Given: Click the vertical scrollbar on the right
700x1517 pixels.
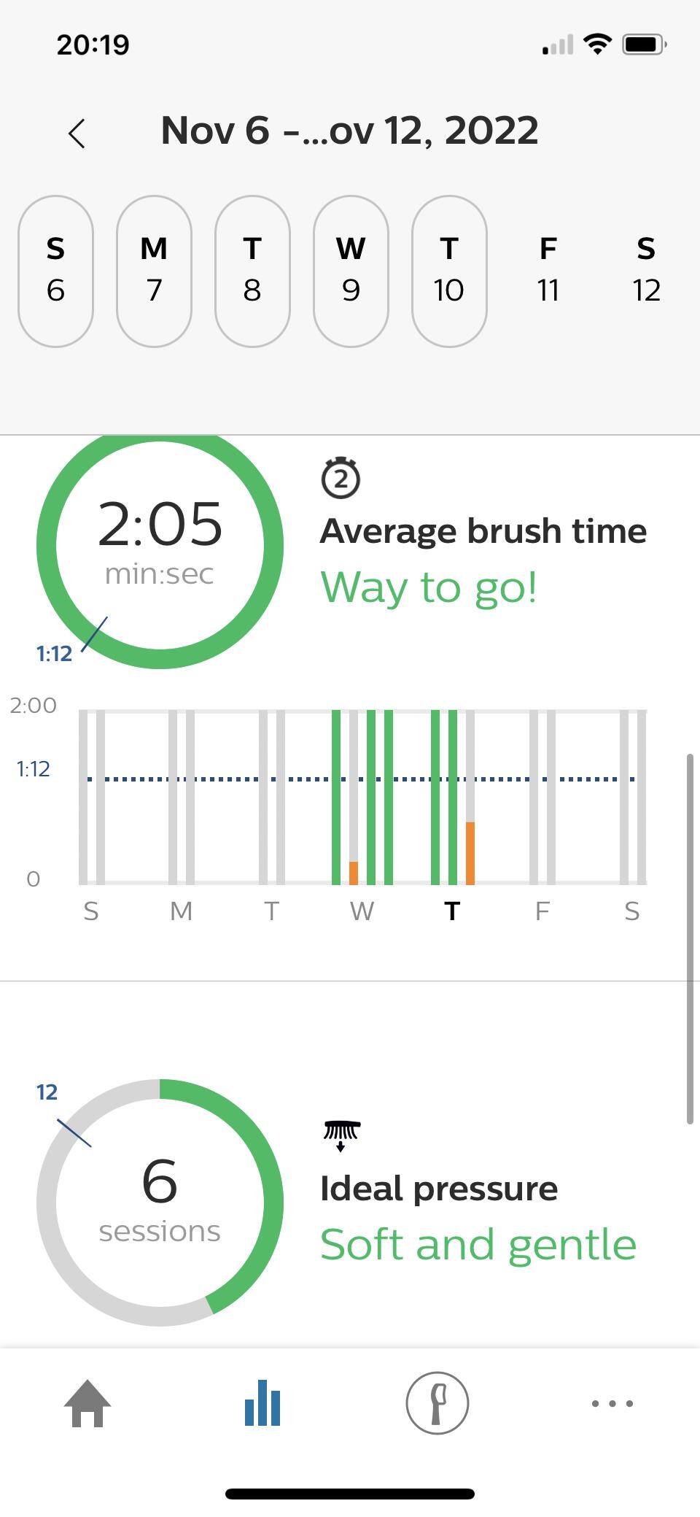Looking at the screenshot, I should 689,938.
